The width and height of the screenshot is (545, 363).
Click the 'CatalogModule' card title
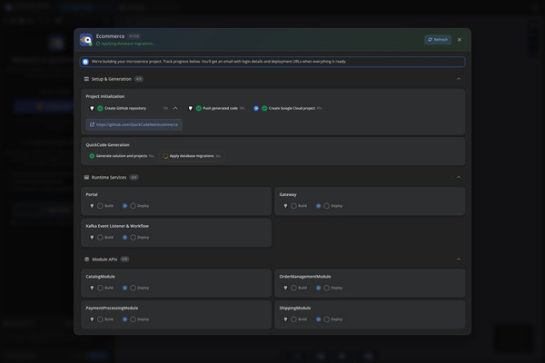pos(100,277)
